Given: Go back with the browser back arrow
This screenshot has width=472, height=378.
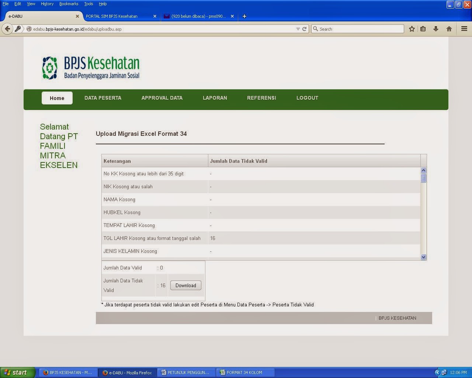Looking at the screenshot, I should [x=7, y=29].
